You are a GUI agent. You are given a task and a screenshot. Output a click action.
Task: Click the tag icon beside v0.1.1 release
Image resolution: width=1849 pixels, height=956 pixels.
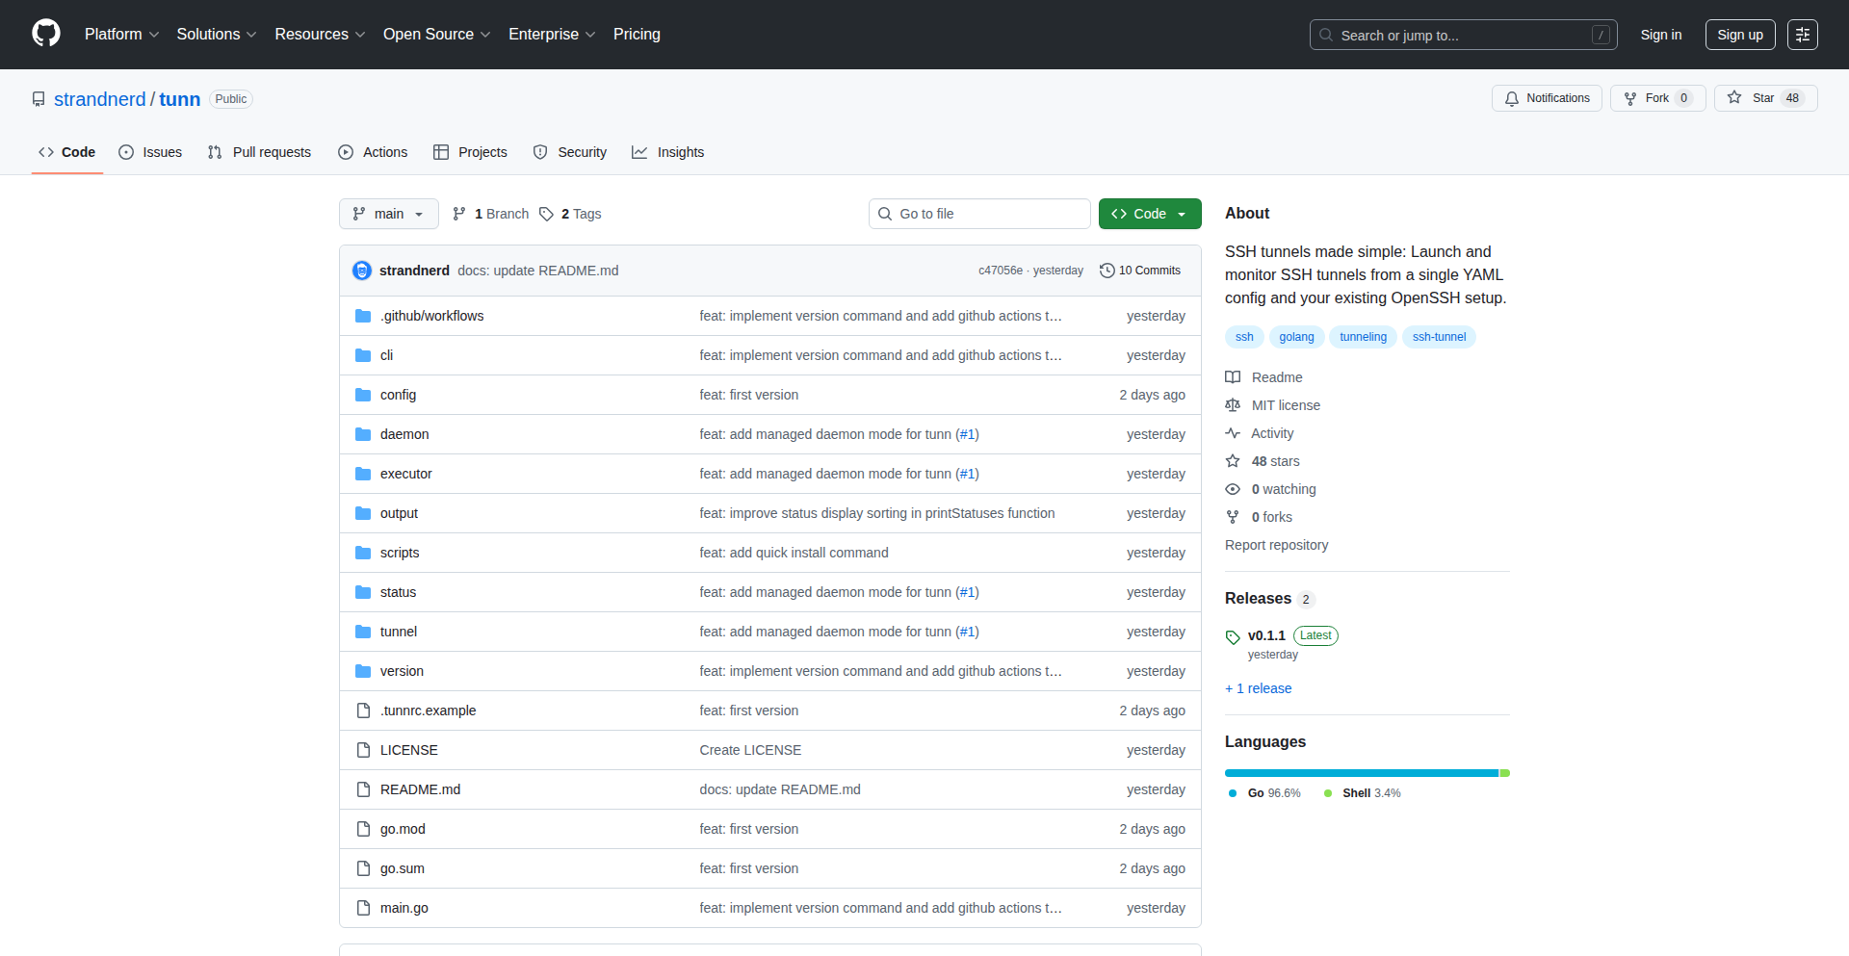tap(1233, 637)
